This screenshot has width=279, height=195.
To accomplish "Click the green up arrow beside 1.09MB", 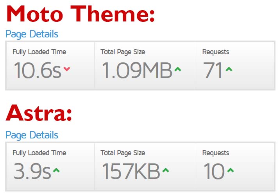I will pyautogui.click(x=178, y=69).
